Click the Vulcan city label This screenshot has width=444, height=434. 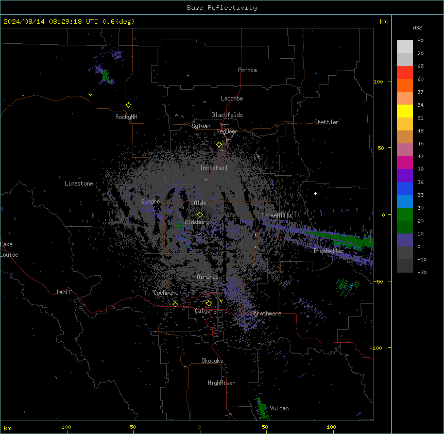pos(279,408)
